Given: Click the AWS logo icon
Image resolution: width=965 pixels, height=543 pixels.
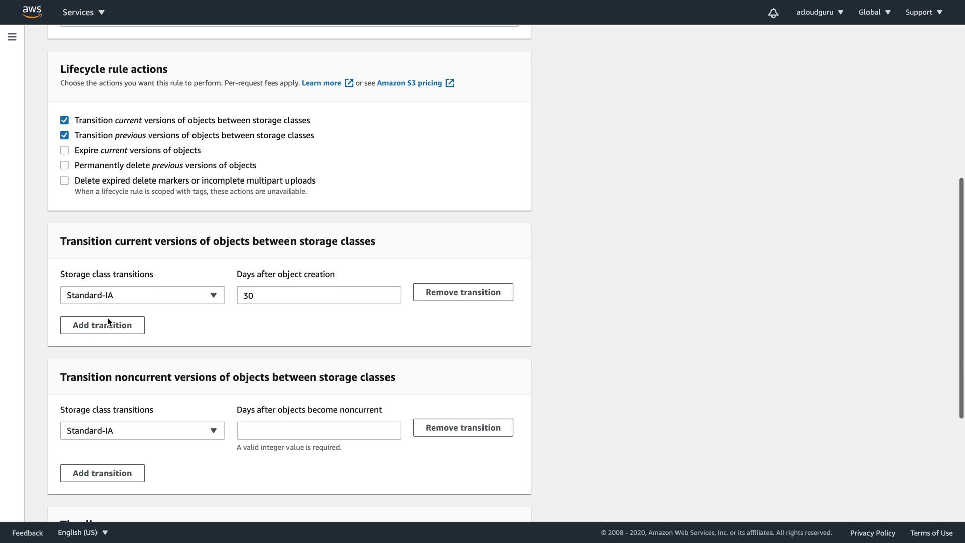Looking at the screenshot, I should tap(32, 12).
